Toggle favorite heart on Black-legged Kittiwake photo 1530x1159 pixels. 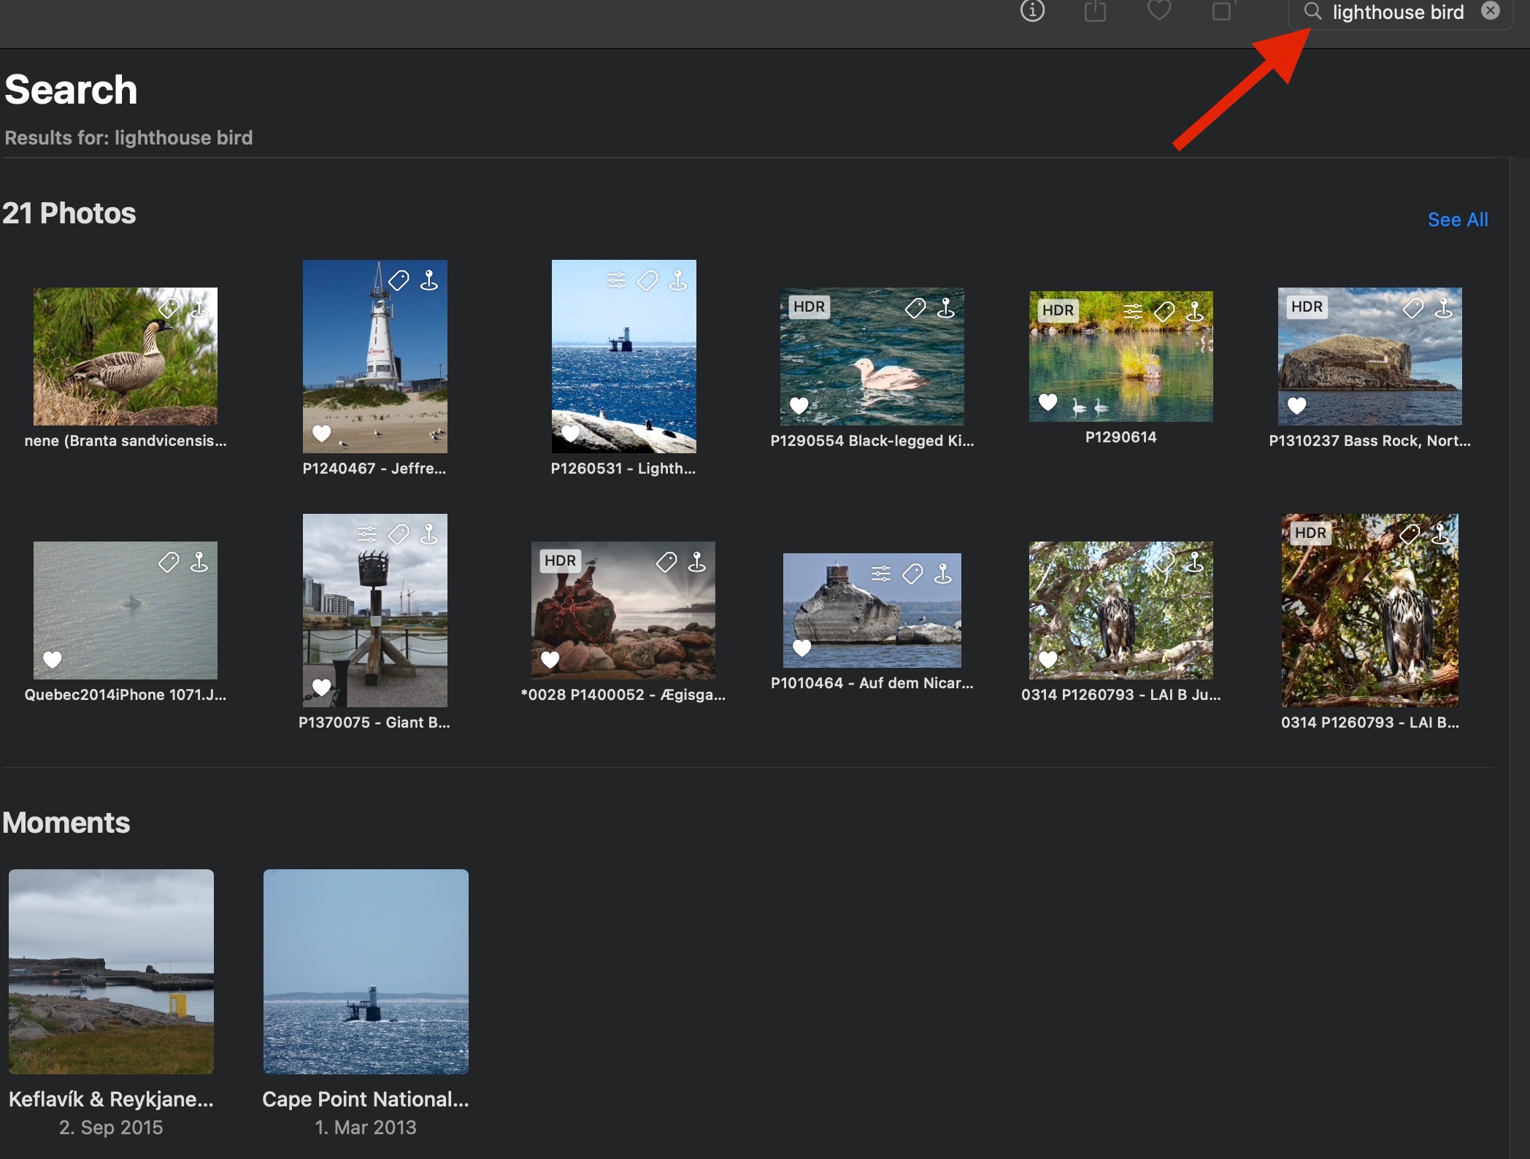click(x=799, y=405)
